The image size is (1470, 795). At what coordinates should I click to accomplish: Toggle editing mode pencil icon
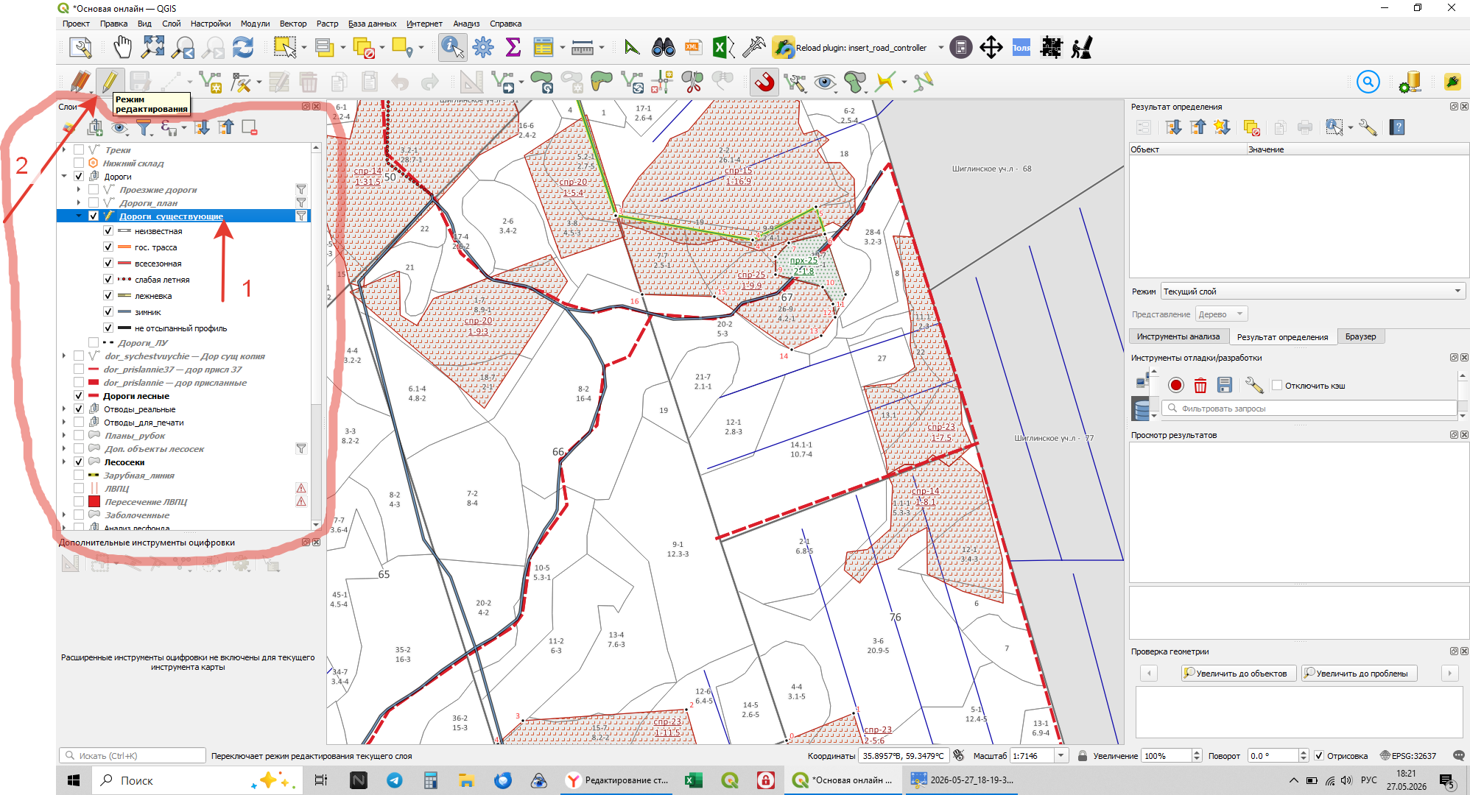pos(110,81)
